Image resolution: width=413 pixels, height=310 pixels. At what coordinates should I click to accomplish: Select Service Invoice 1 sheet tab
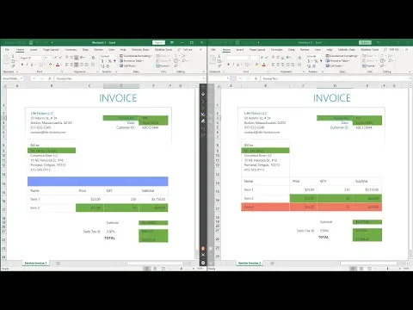pyautogui.click(x=35, y=263)
